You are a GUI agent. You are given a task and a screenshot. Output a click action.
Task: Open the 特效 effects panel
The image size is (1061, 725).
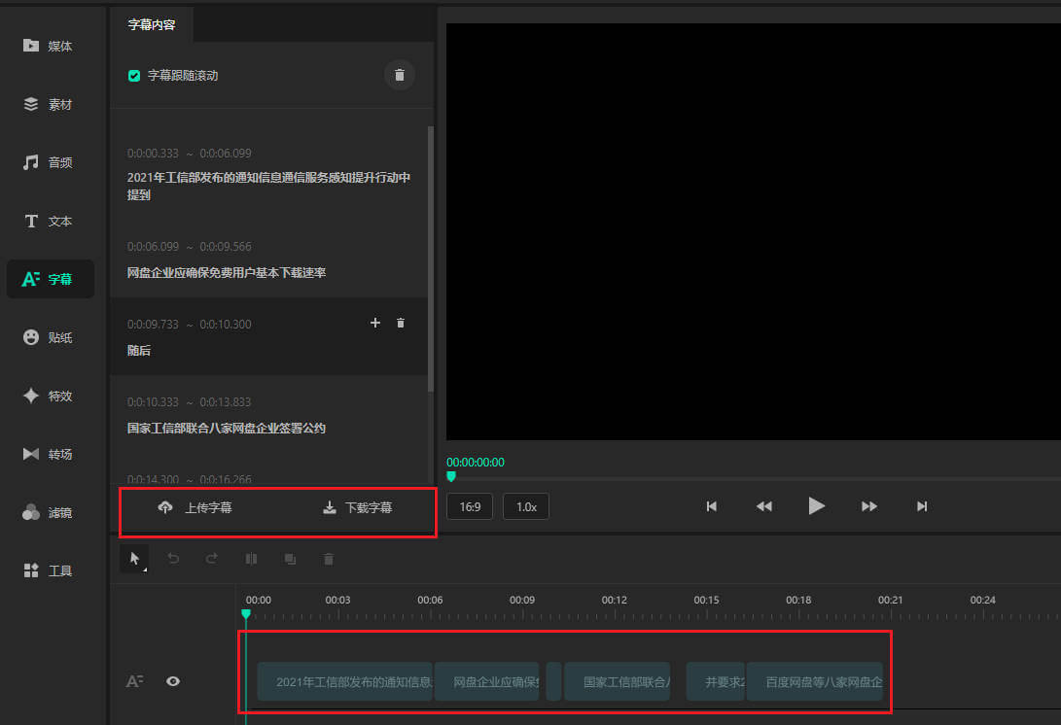click(x=48, y=396)
